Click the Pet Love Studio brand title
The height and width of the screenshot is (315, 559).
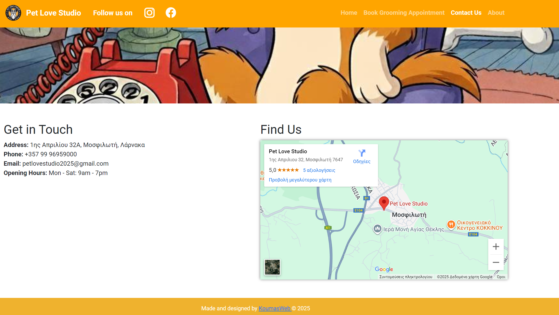click(x=53, y=13)
